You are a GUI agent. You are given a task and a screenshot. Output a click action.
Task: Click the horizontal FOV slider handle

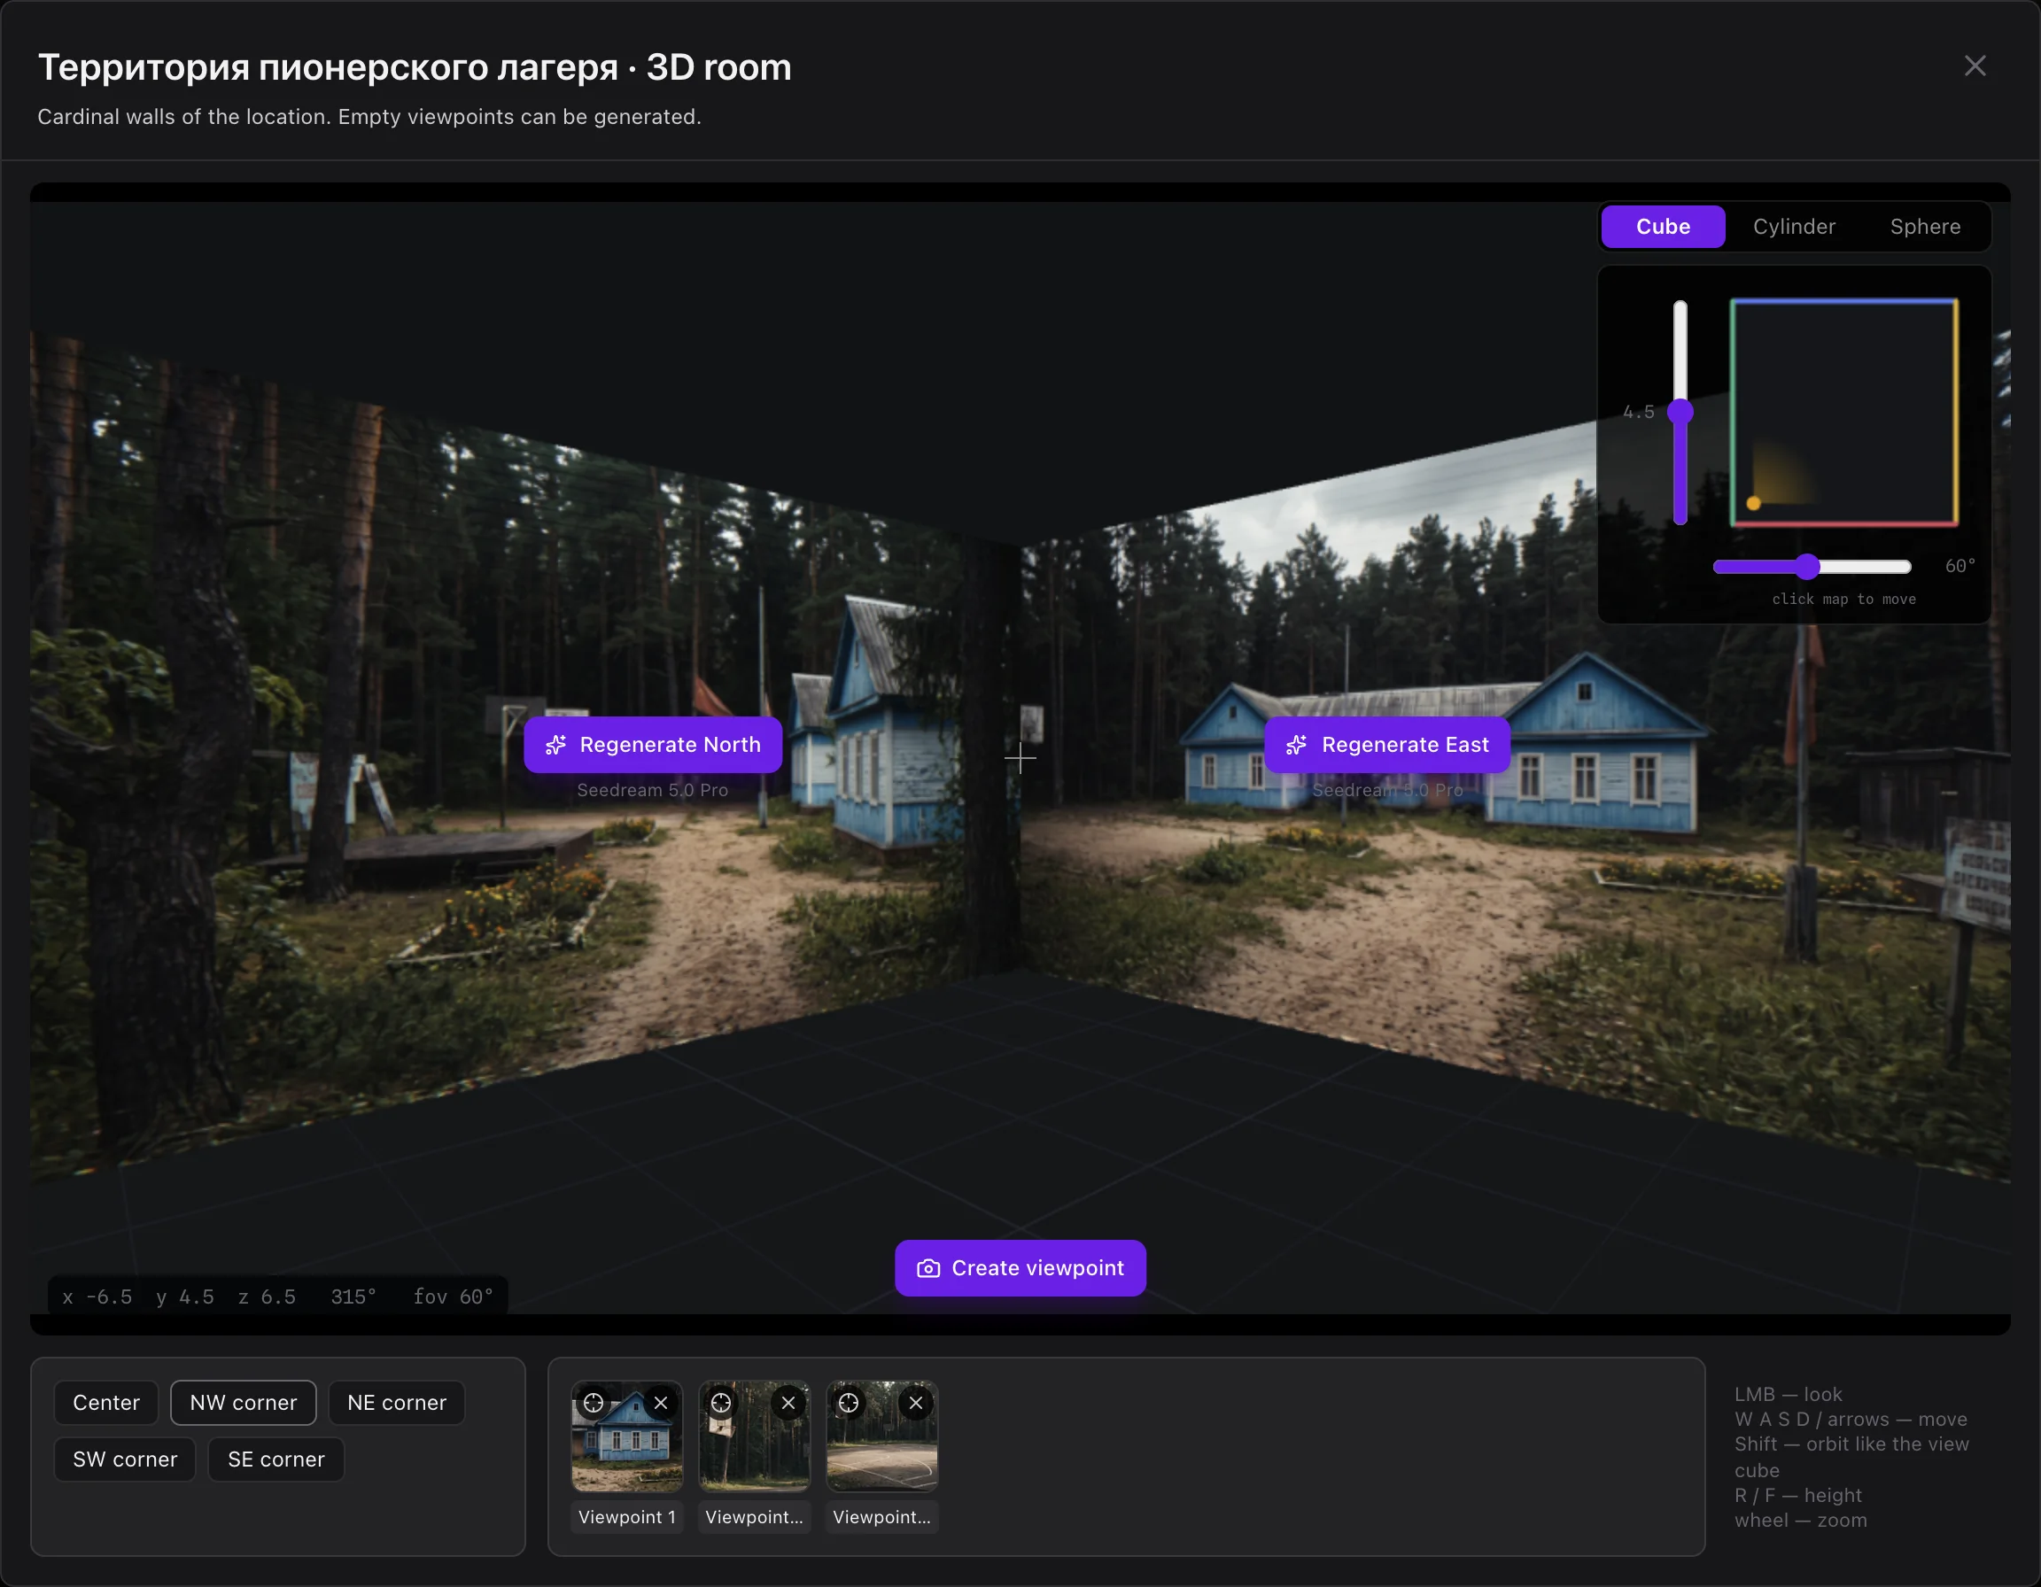click(1807, 566)
